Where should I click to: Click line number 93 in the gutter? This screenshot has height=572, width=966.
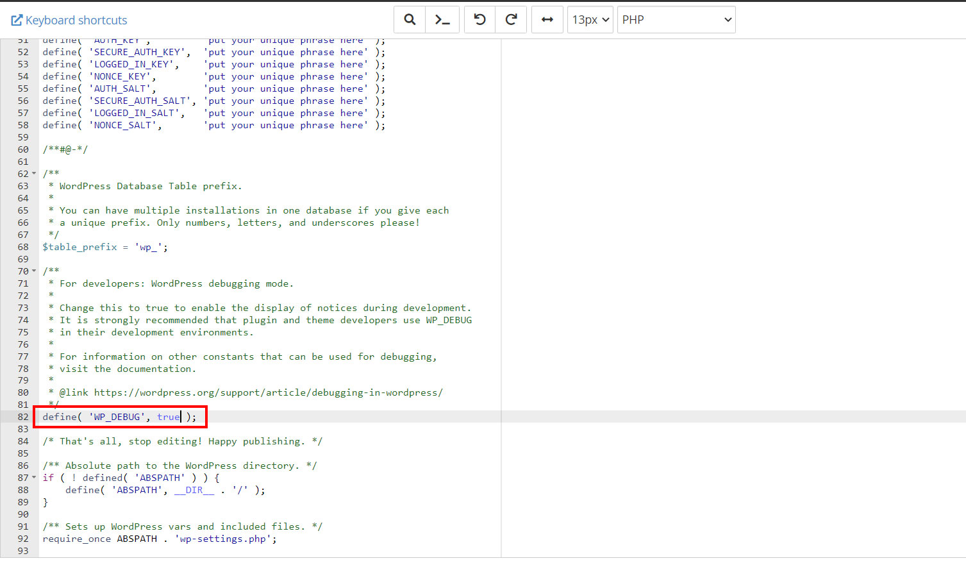[23, 551]
